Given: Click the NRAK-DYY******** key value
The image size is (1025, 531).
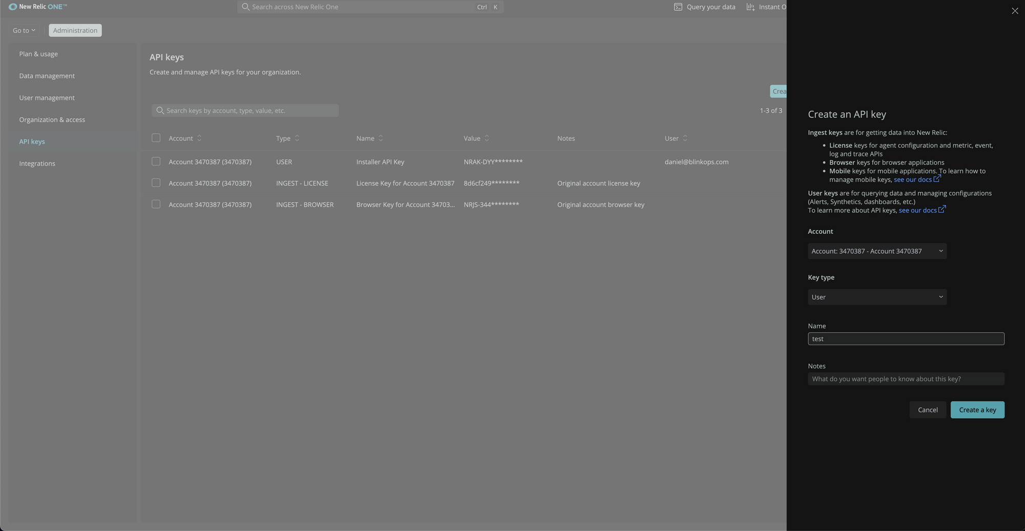Looking at the screenshot, I should (x=493, y=162).
